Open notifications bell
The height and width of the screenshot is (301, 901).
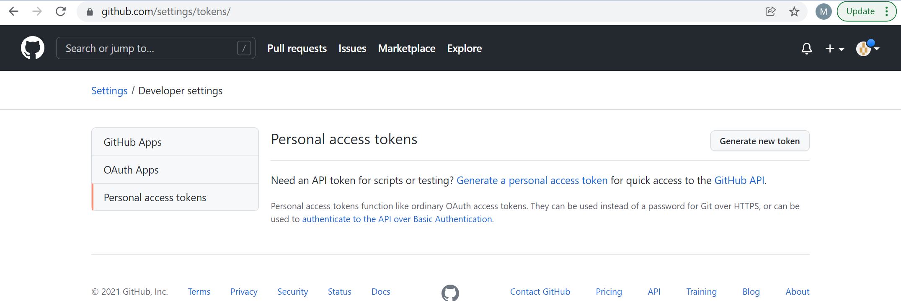(807, 49)
